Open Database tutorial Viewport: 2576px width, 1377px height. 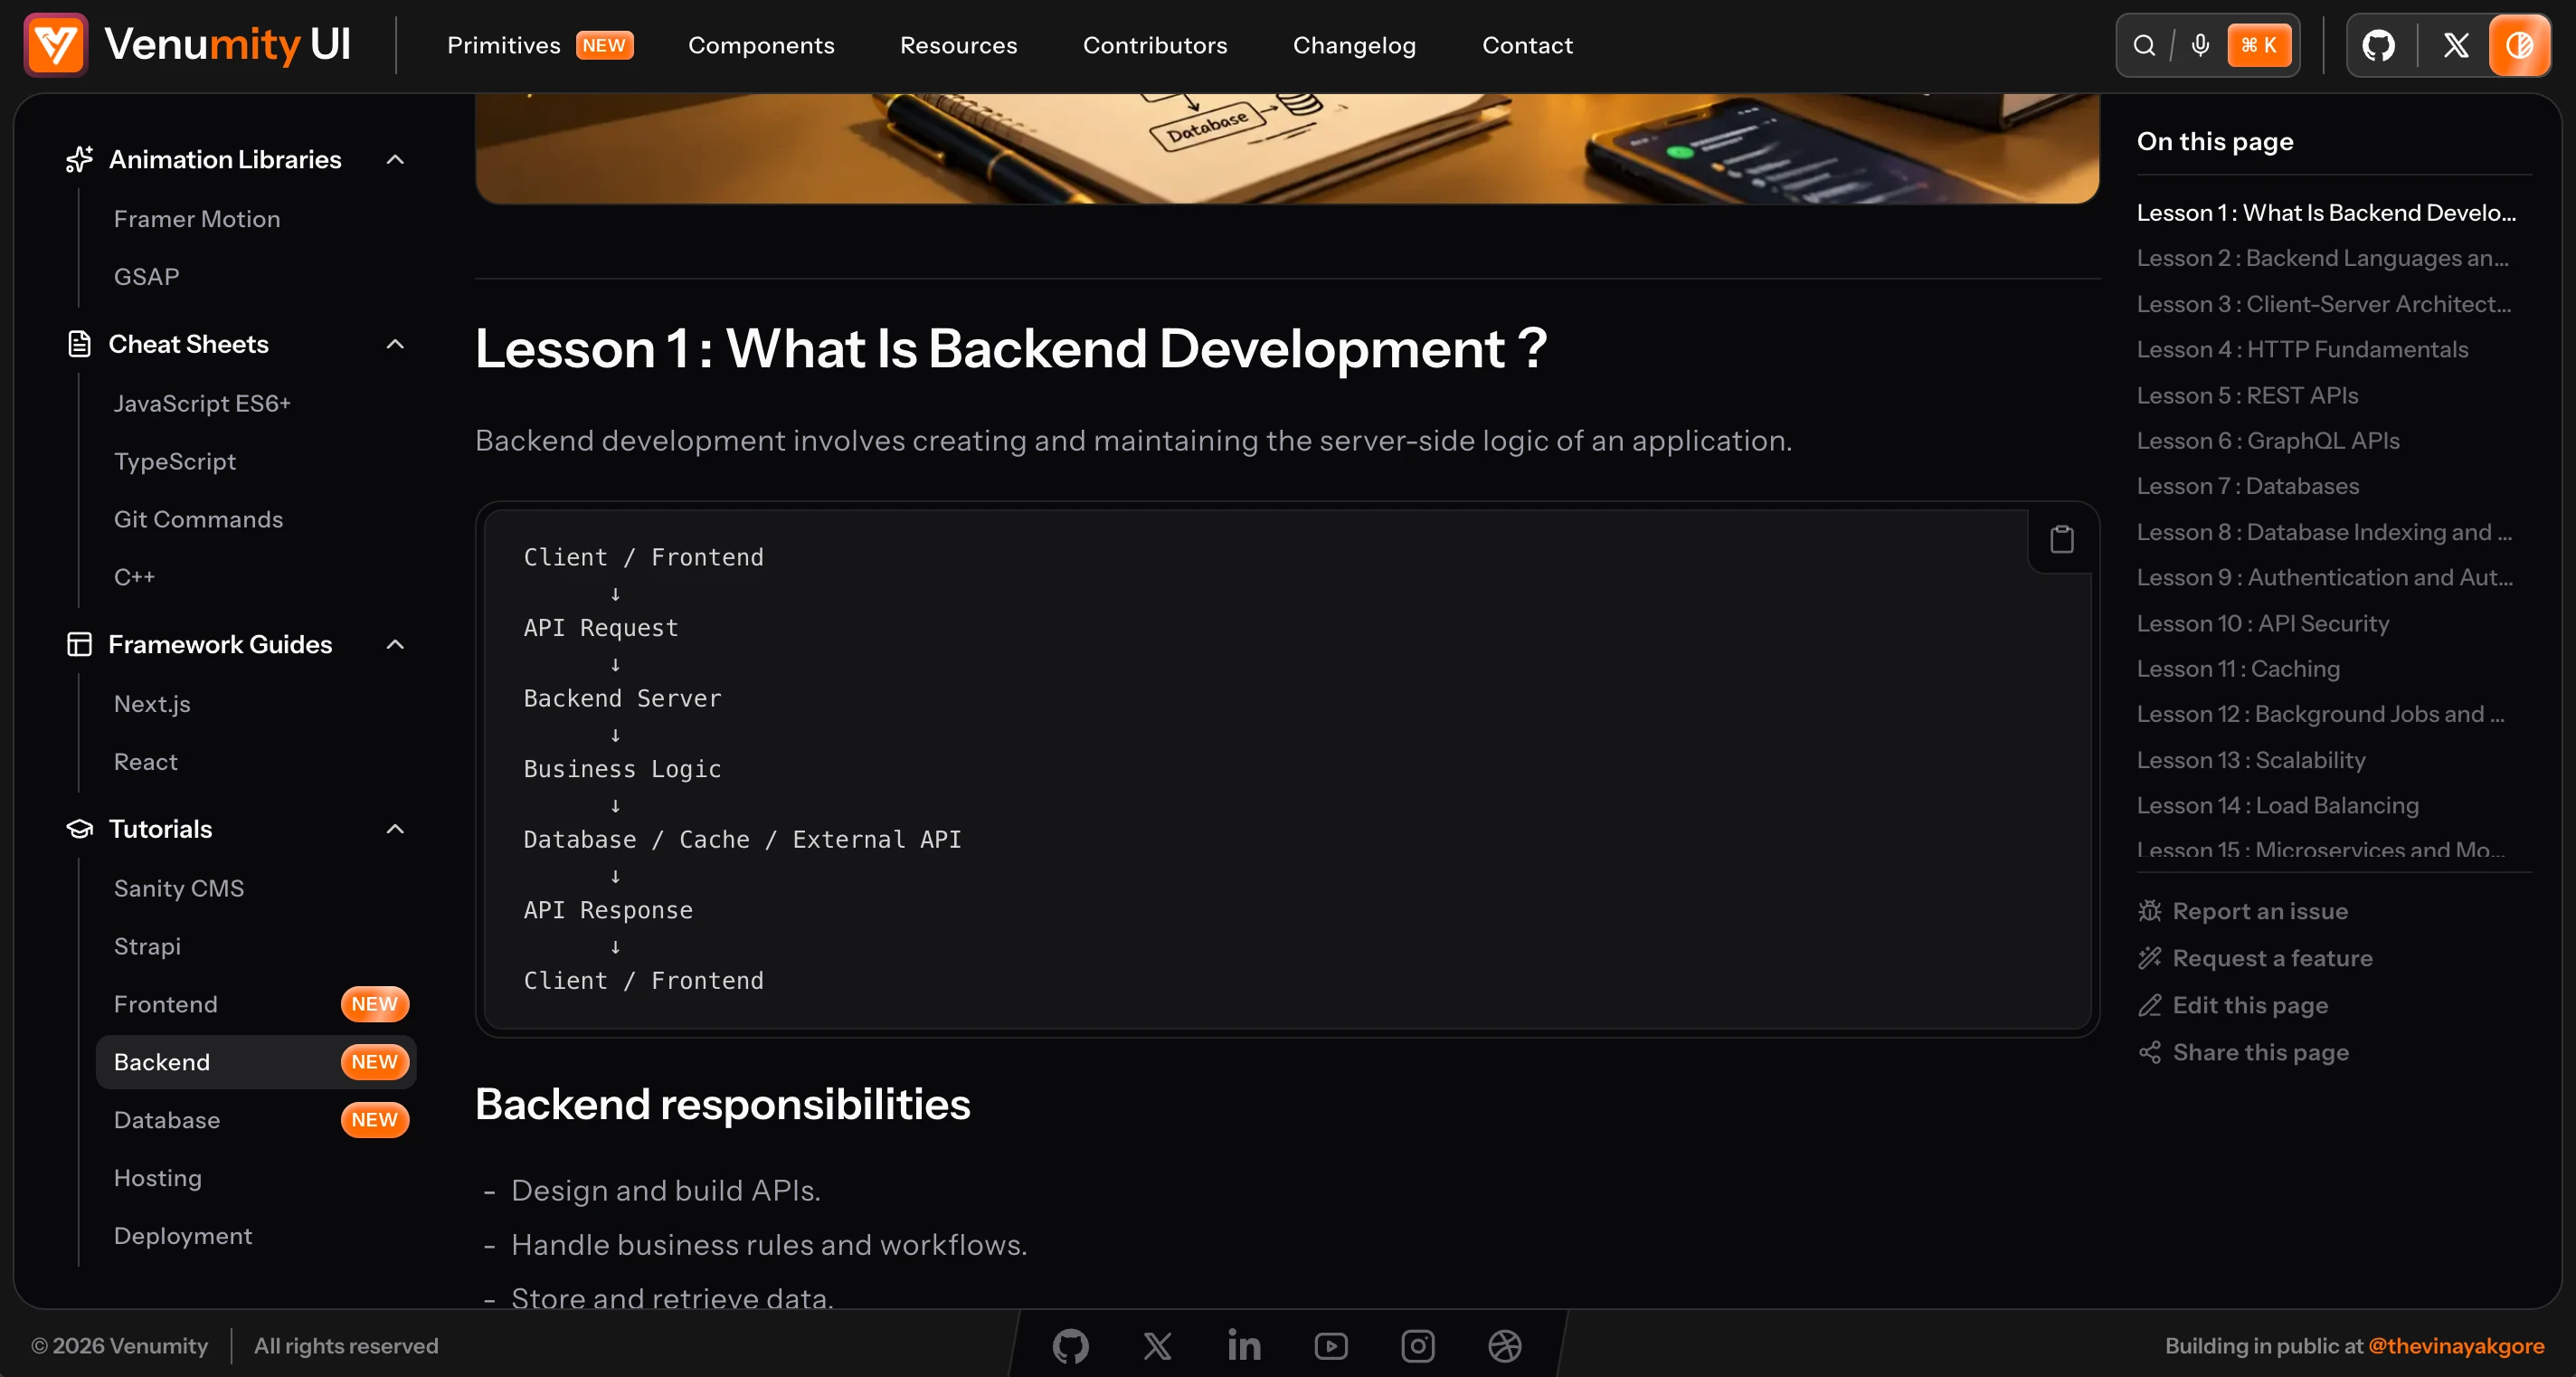(256, 1120)
